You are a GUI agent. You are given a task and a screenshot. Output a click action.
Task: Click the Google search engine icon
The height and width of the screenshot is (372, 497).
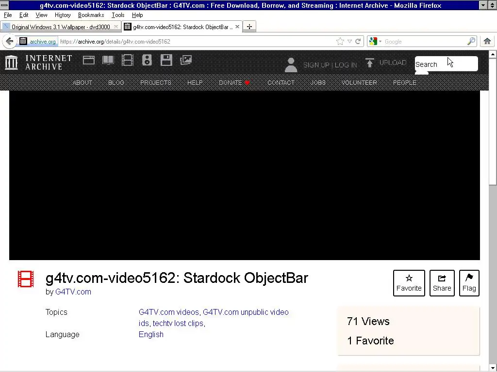coord(373,42)
